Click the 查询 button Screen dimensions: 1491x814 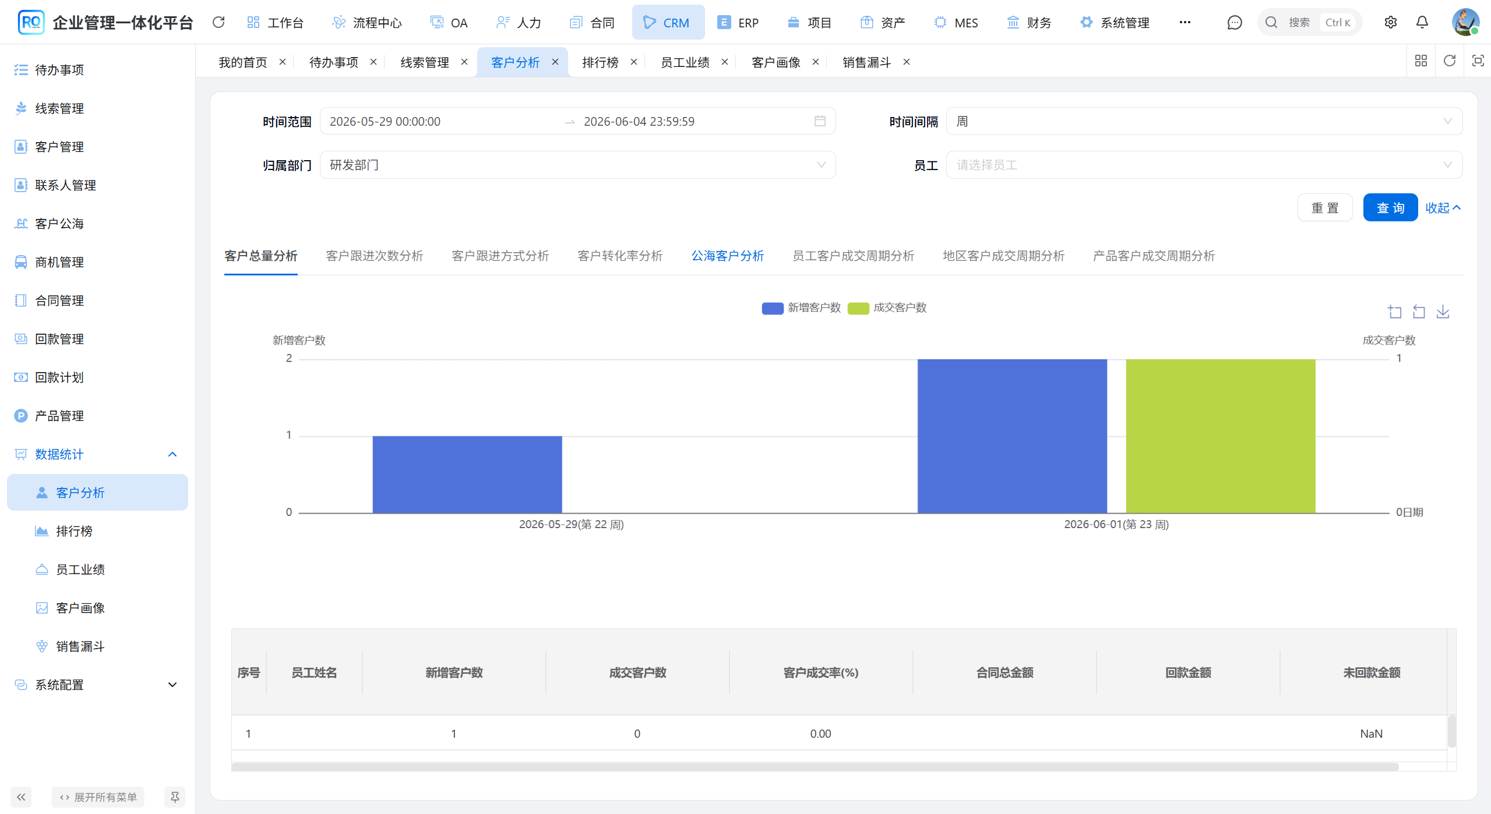coord(1390,208)
